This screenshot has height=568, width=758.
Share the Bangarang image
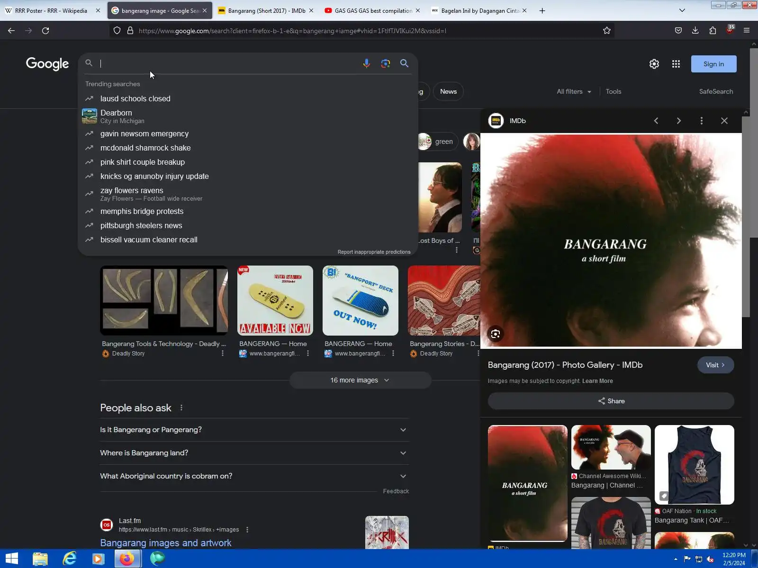[x=611, y=401]
